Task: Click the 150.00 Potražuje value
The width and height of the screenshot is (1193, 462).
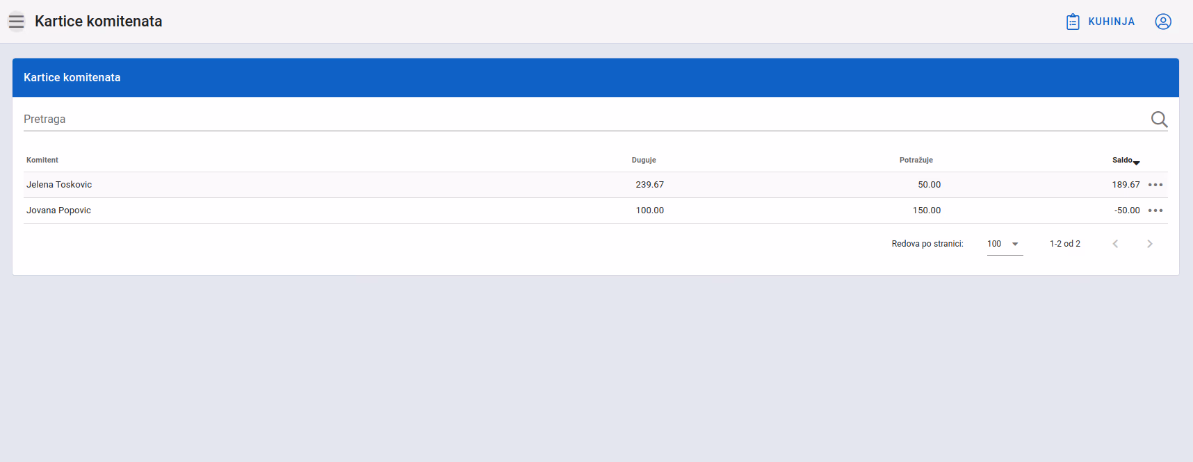Action: coord(927,211)
